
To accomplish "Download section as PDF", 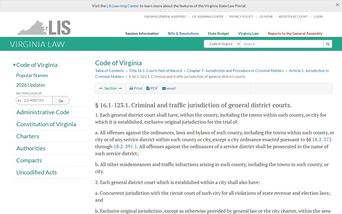I will tap(152, 88).
